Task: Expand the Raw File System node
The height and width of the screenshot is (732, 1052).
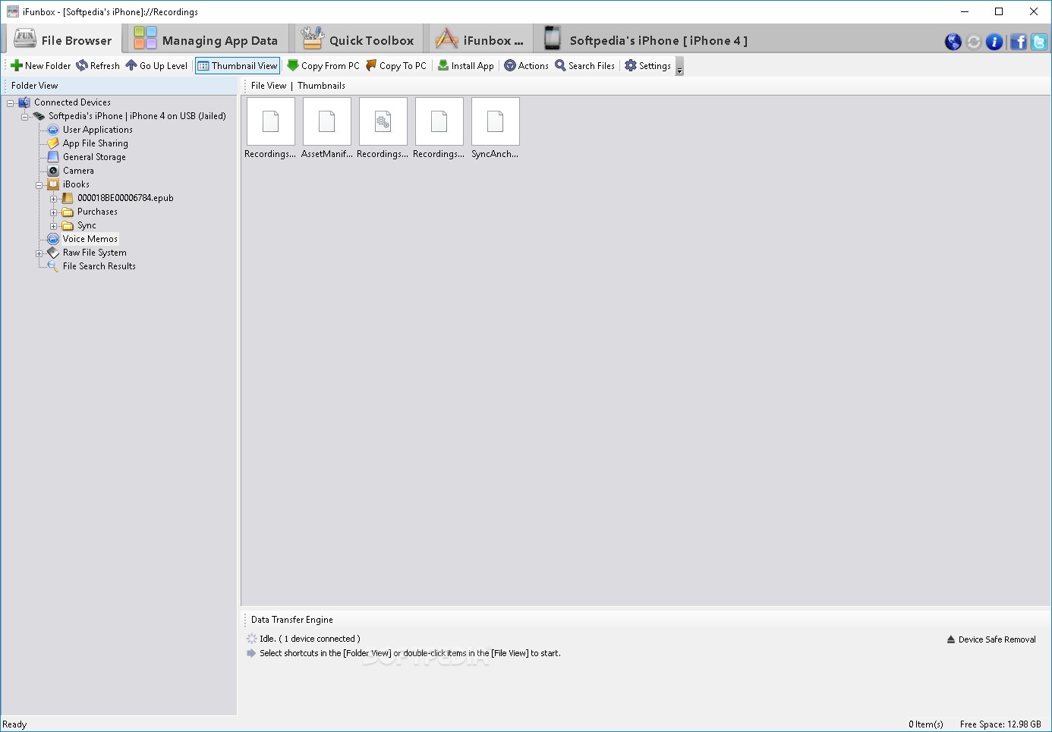Action: tap(39, 253)
